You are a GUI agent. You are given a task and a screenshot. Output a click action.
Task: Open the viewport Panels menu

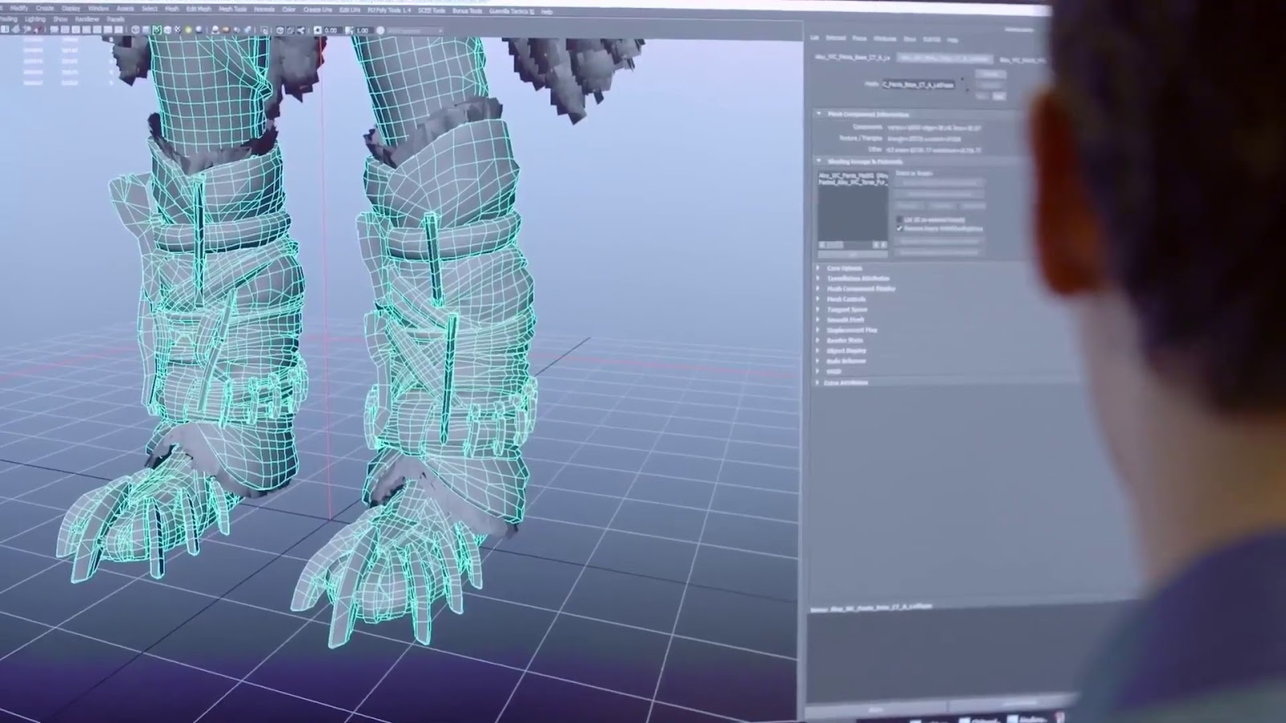pyautogui.click(x=116, y=19)
